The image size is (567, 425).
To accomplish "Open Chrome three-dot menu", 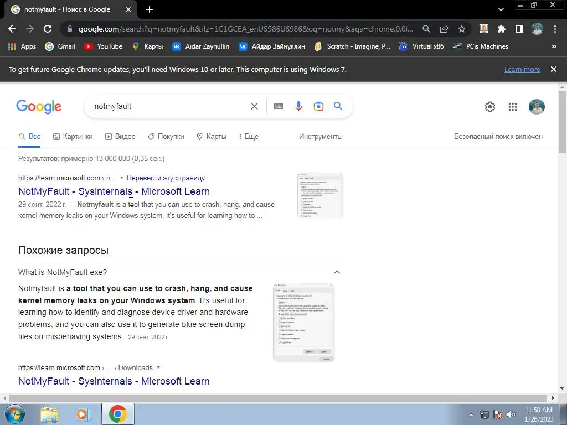I will click(x=555, y=29).
